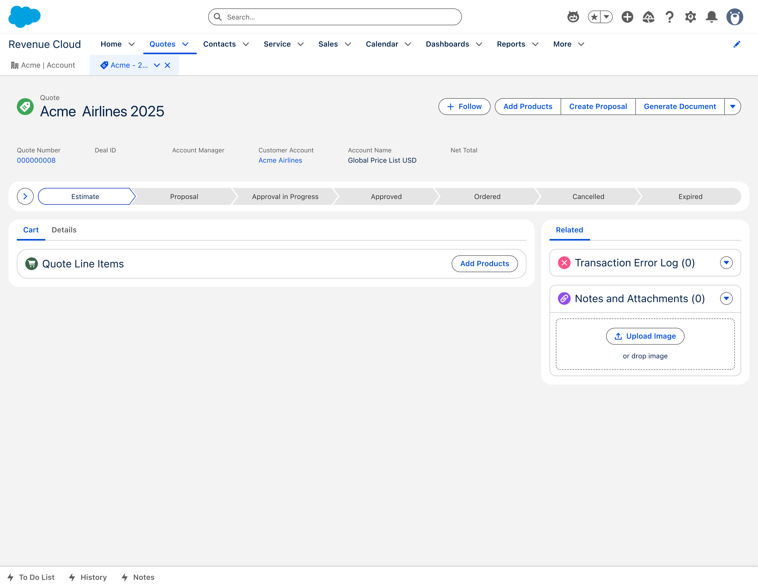
Task: Open Notes and Attachments dropdown menu
Action: click(726, 298)
